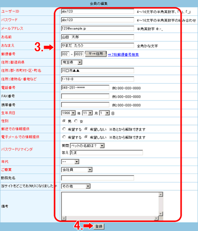The image size is (198, 231).
Task: Select 希望する for 電子メールでの情報提供
Action: tap(64, 137)
